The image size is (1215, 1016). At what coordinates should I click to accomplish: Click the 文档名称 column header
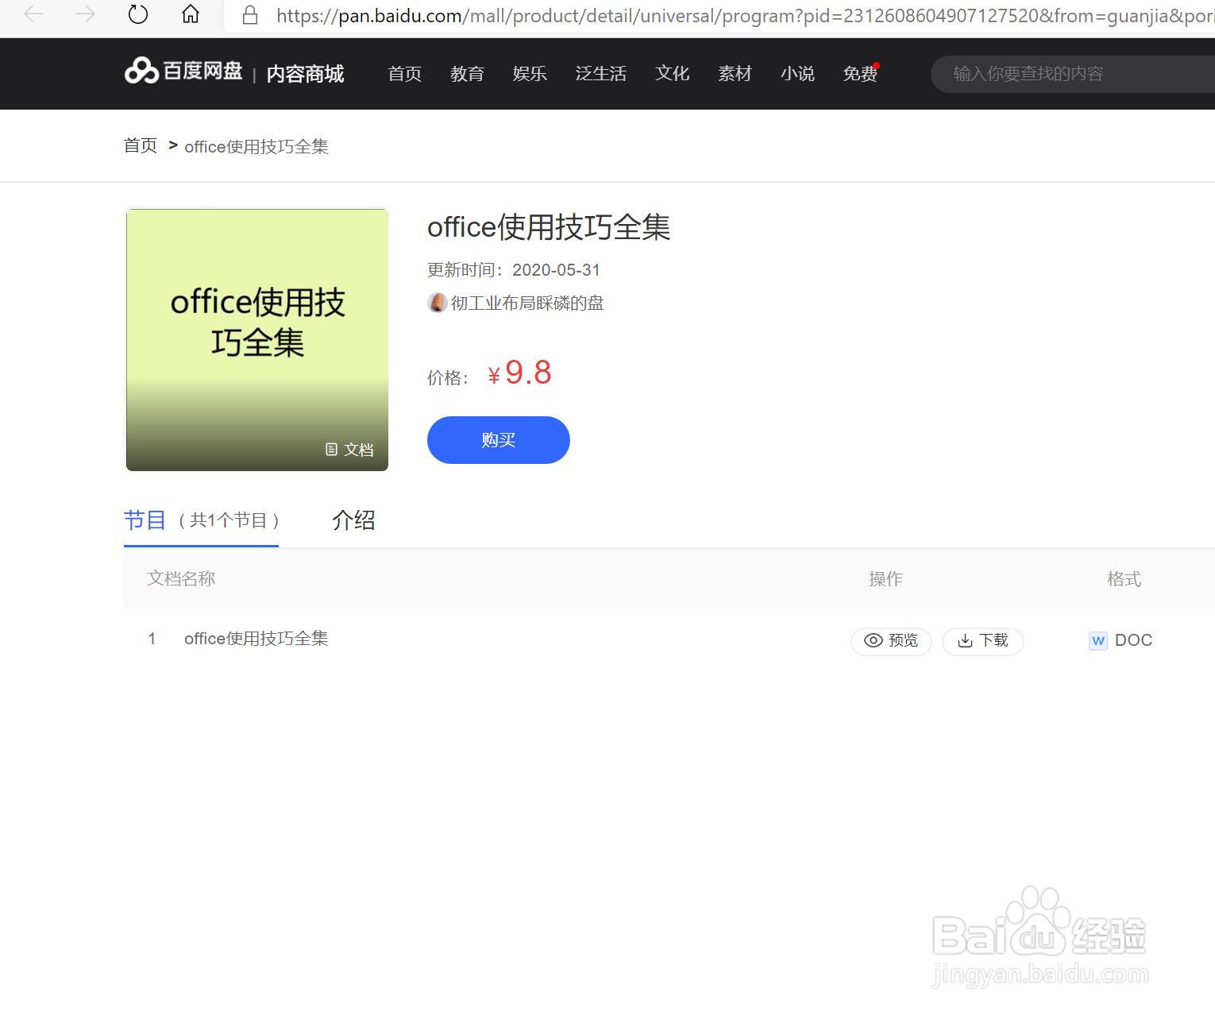(x=181, y=578)
